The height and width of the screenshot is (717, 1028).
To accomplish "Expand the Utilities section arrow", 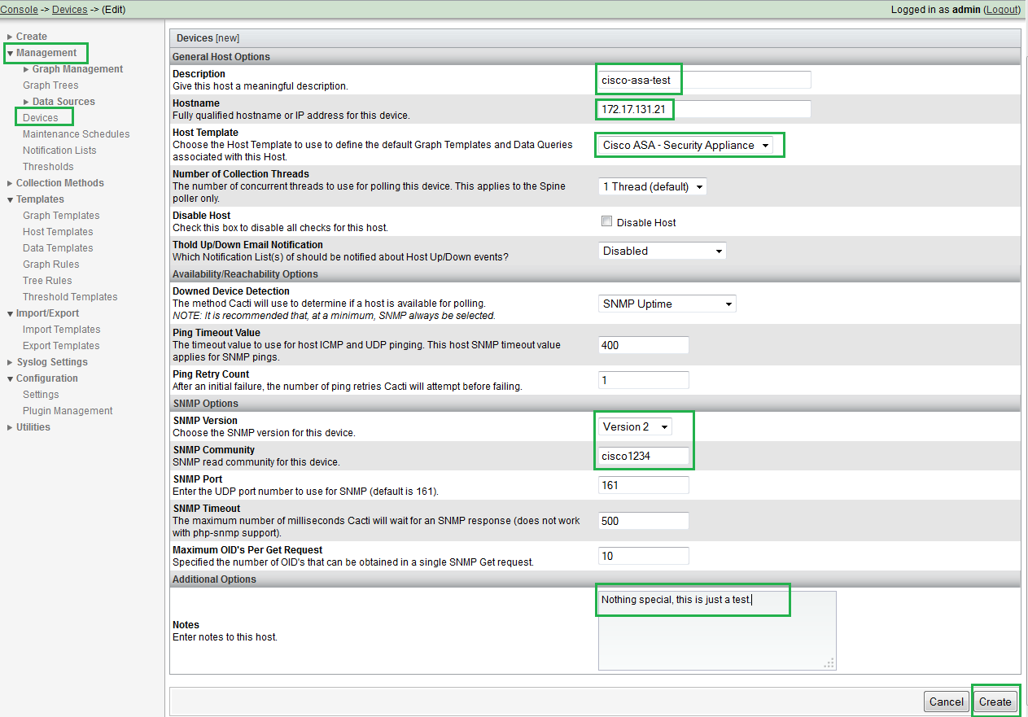I will 10,427.
